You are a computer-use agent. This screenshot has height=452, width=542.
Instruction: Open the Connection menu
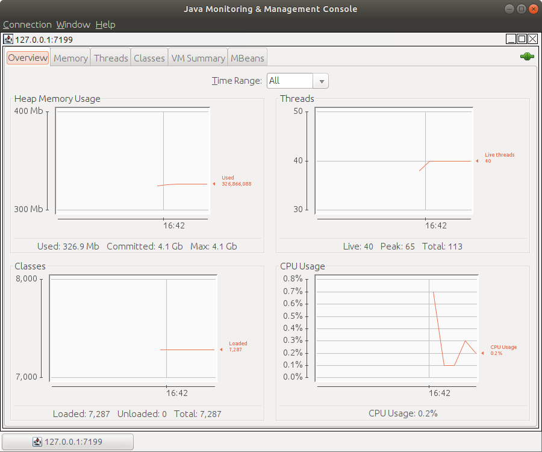[27, 25]
